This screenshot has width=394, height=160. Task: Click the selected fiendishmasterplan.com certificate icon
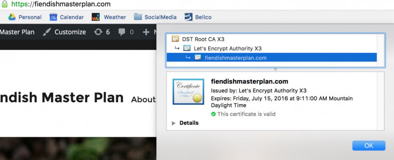(x=198, y=57)
